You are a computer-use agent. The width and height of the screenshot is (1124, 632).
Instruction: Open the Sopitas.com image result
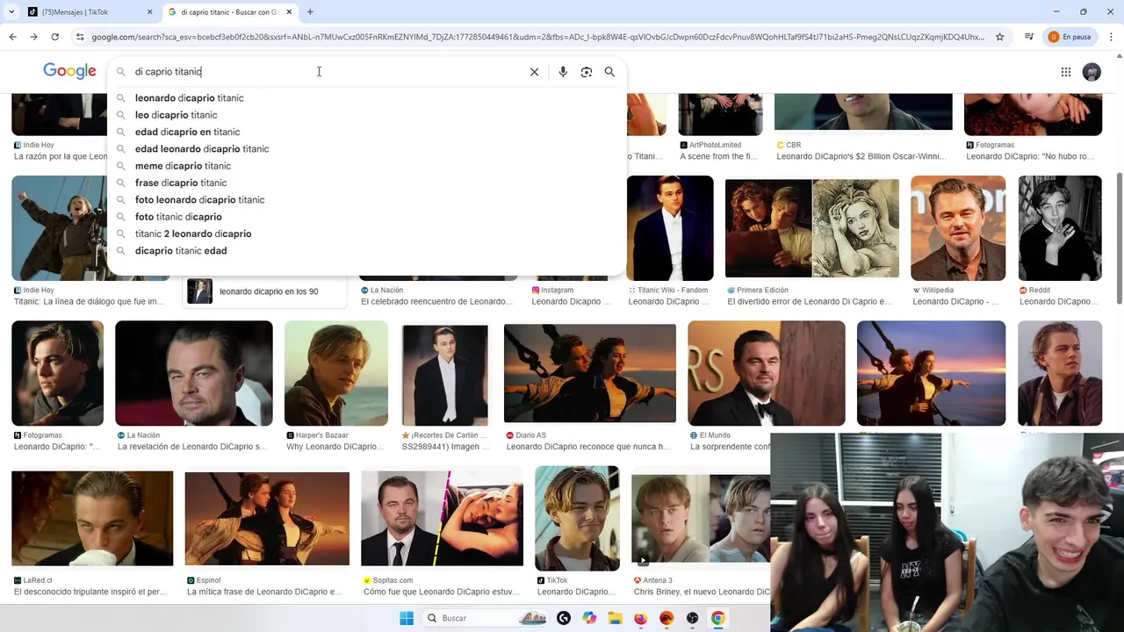[x=442, y=519]
